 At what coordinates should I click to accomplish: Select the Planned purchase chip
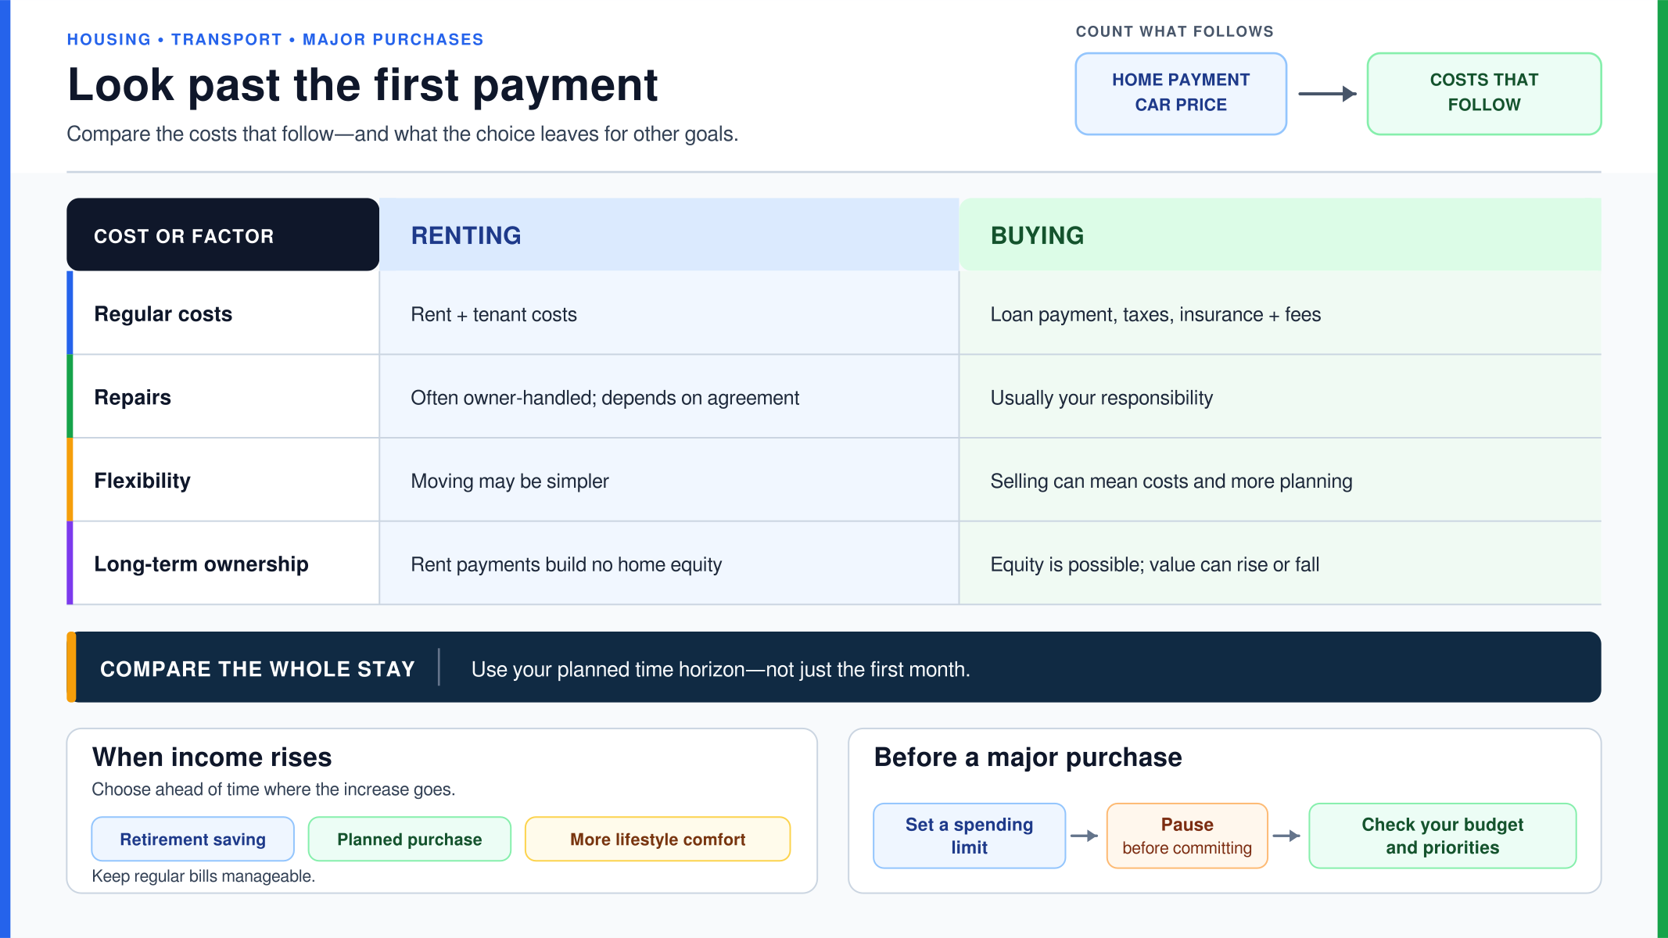pos(409,839)
